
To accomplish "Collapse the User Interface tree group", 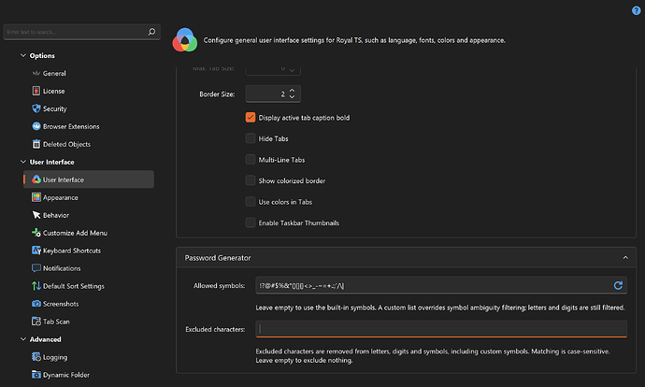I will pos(23,162).
